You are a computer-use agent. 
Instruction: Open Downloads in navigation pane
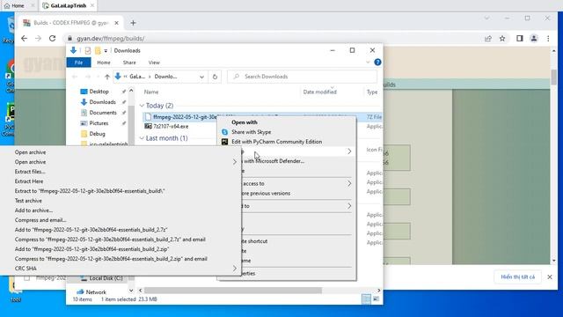tap(102, 102)
